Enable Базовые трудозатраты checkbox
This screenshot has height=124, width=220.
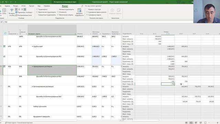[58, 9]
